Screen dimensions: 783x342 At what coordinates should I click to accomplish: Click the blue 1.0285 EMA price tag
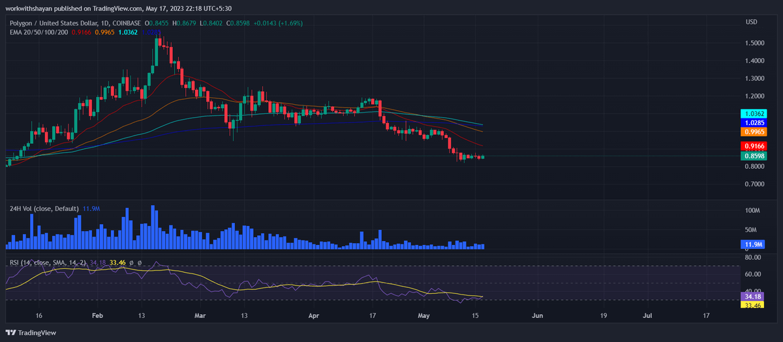click(x=756, y=122)
